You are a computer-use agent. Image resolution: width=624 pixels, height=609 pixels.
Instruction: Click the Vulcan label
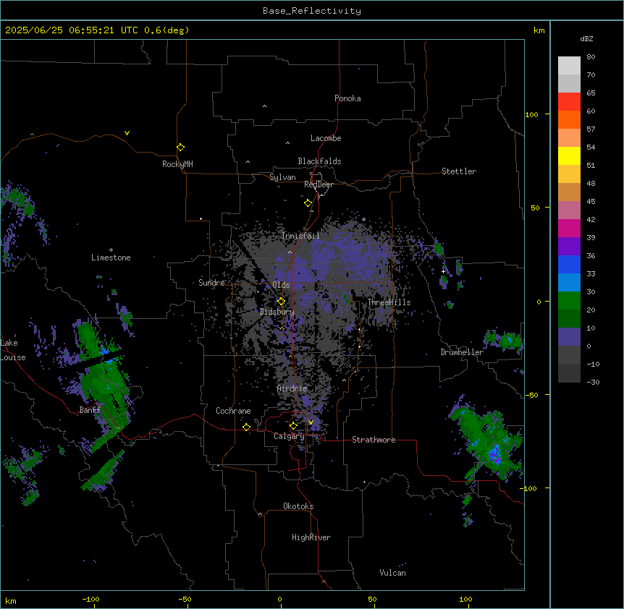(392, 573)
